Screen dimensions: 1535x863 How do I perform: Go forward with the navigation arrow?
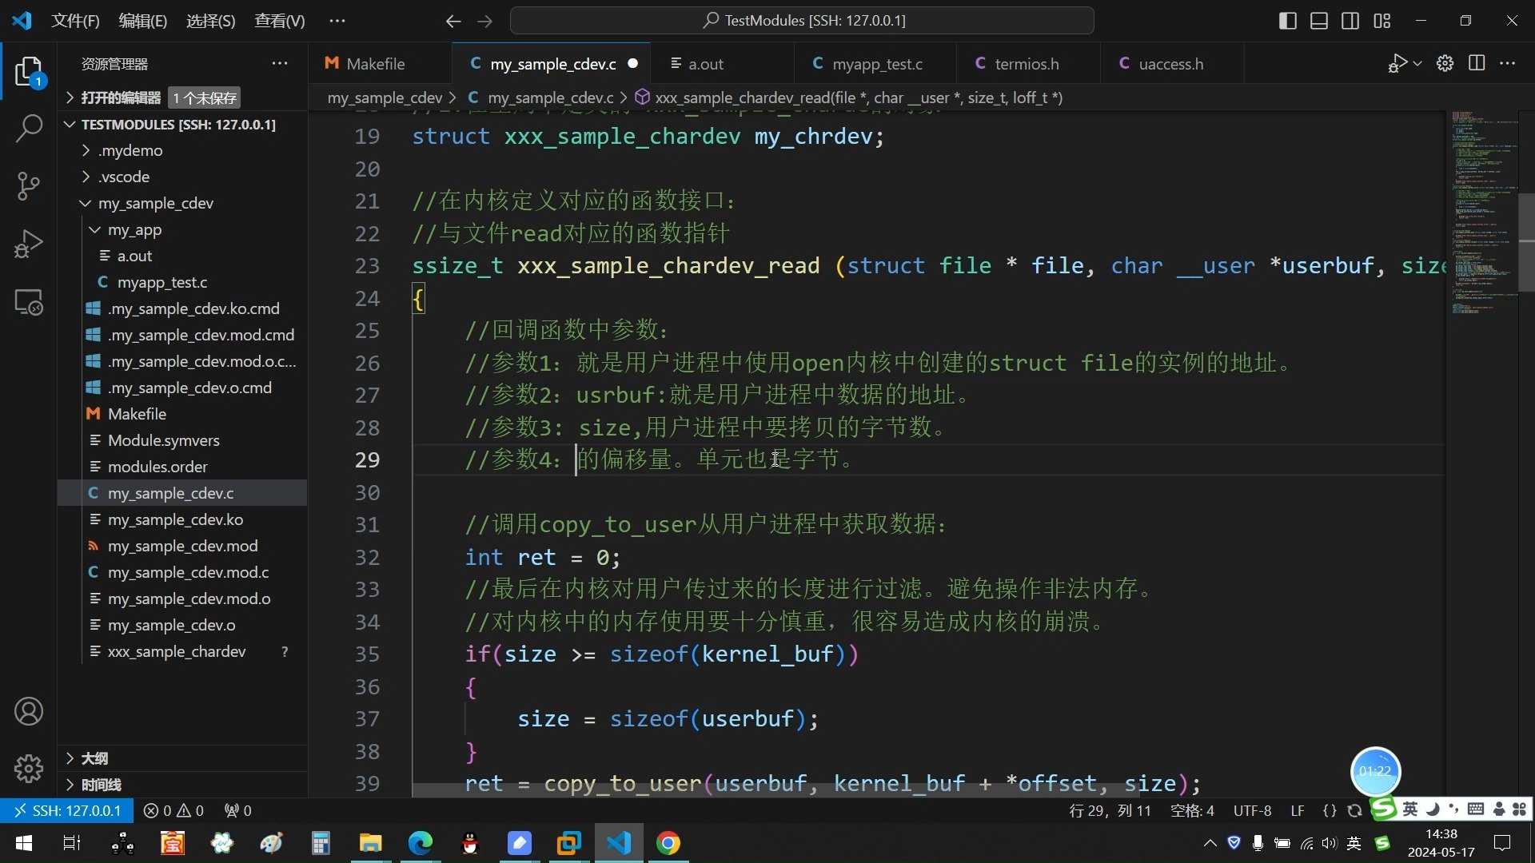click(485, 21)
